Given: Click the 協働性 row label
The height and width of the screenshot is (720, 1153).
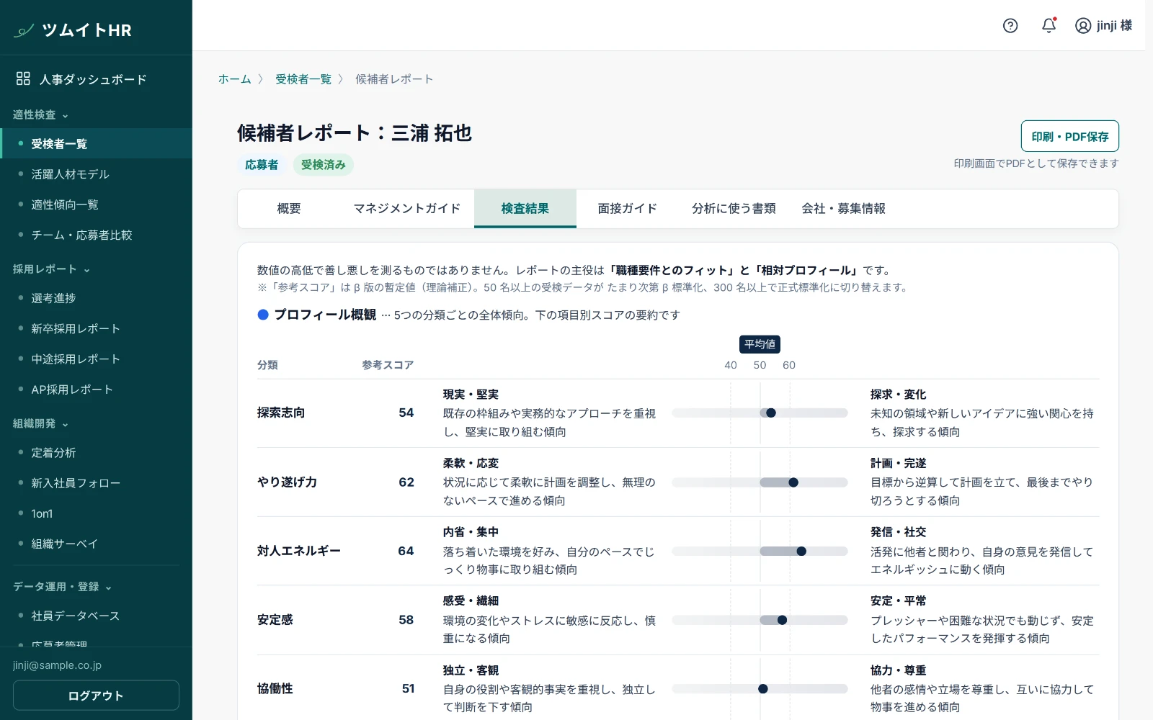Looking at the screenshot, I should pyautogui.click(x=275, y=689).
